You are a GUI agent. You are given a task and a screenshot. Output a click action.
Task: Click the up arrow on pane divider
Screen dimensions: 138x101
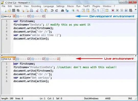[x=2, y=56]
